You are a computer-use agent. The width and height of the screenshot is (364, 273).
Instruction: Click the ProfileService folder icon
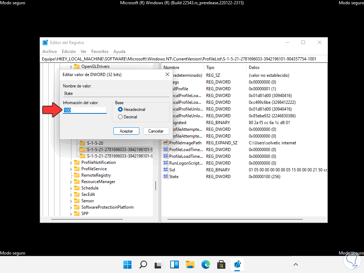pos(77,169)
